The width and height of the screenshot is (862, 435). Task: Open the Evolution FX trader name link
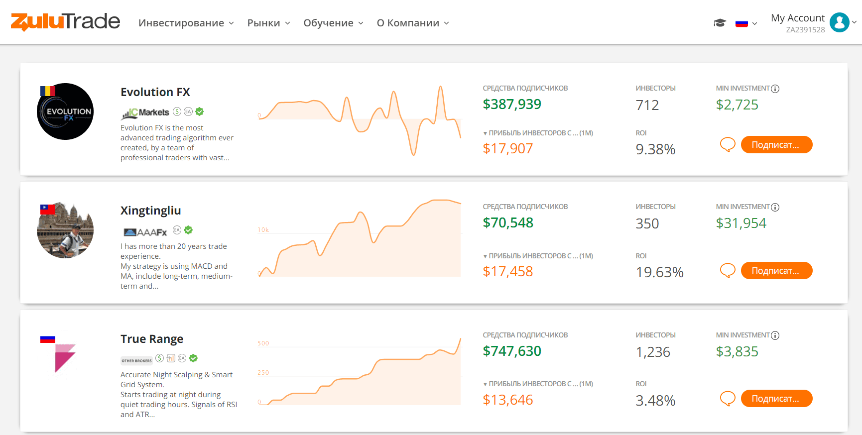[x=155, y=92]
